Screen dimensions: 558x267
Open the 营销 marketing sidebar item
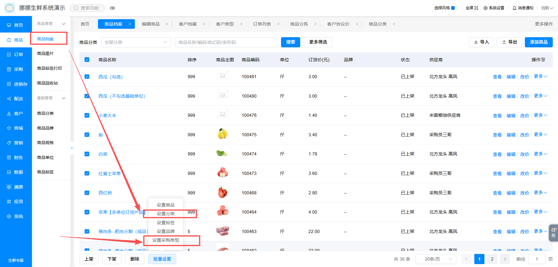click(16, 143)
